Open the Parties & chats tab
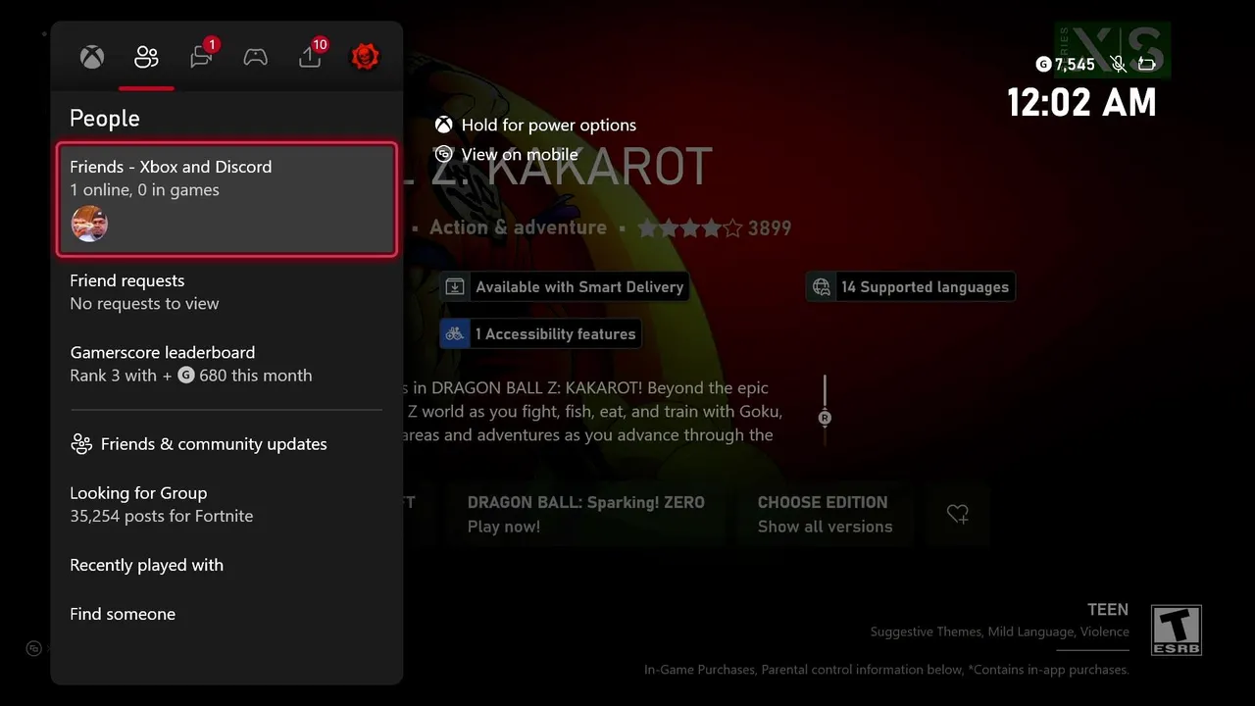The width and height of the screenshot is (1255, 706). 201,57
